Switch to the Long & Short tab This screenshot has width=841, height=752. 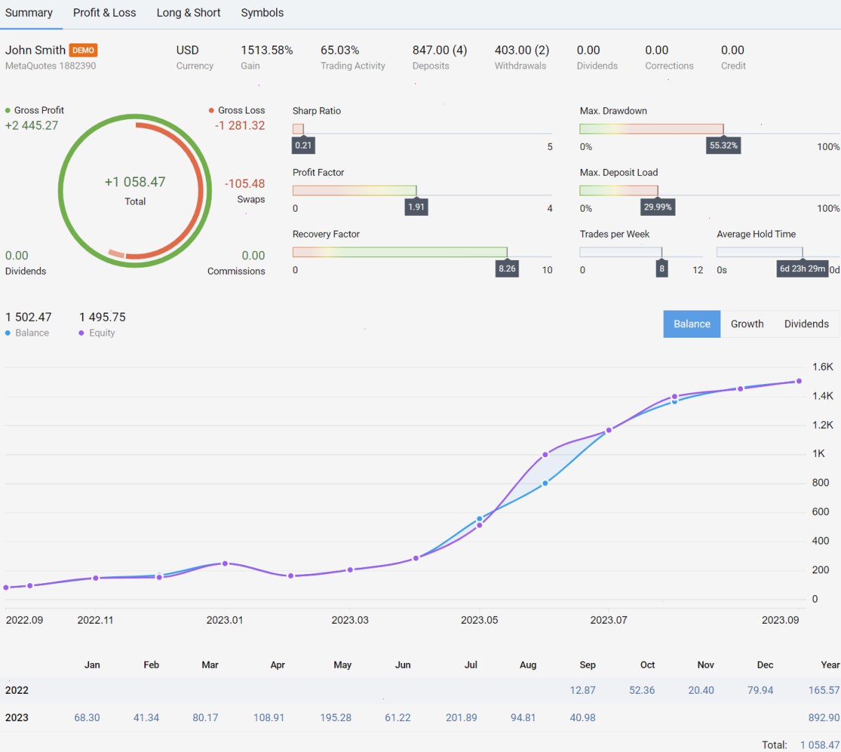pyautogui.click(x=189, y=13)
